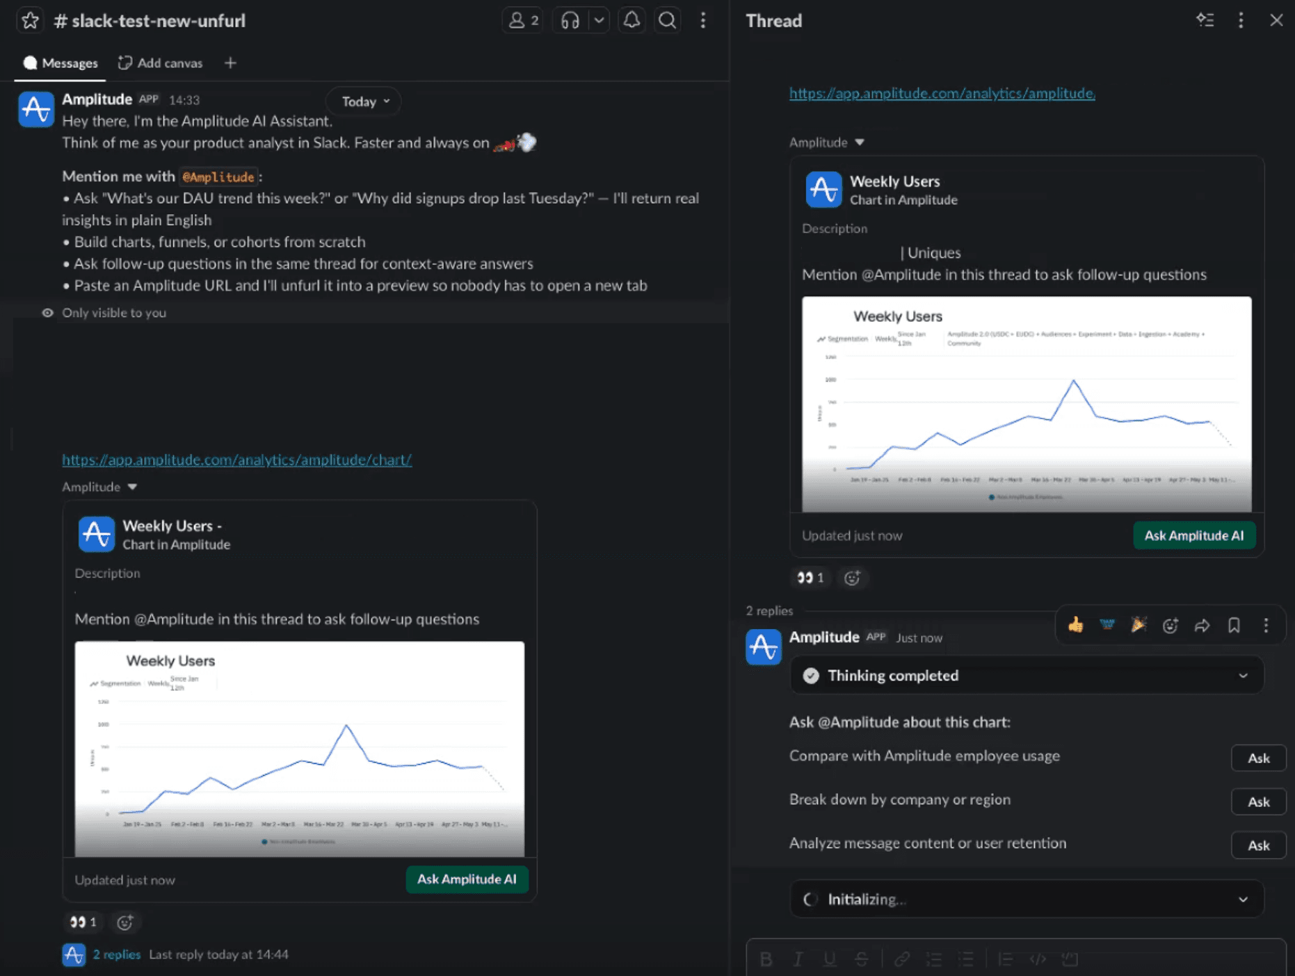Click the Amplitude replies avatar beside 2 replies

click(x=74, y=954)
